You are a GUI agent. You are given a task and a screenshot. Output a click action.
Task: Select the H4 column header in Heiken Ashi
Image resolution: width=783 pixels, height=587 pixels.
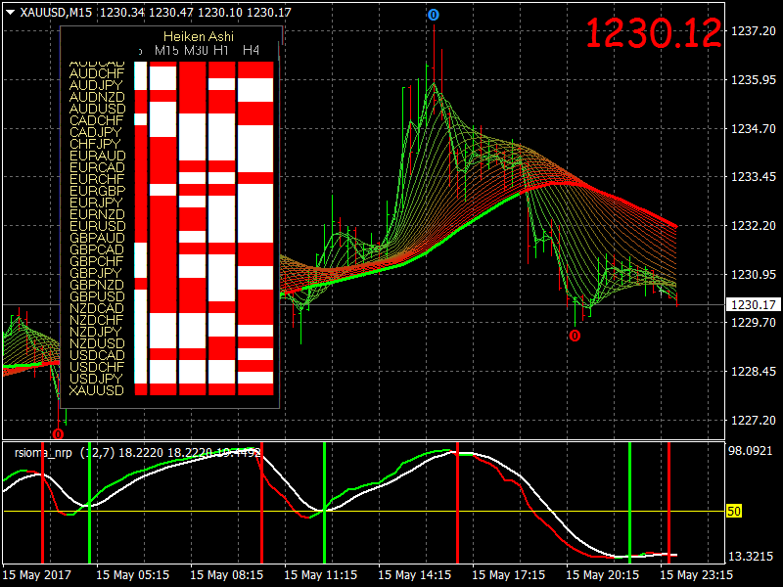pos(251,51)
